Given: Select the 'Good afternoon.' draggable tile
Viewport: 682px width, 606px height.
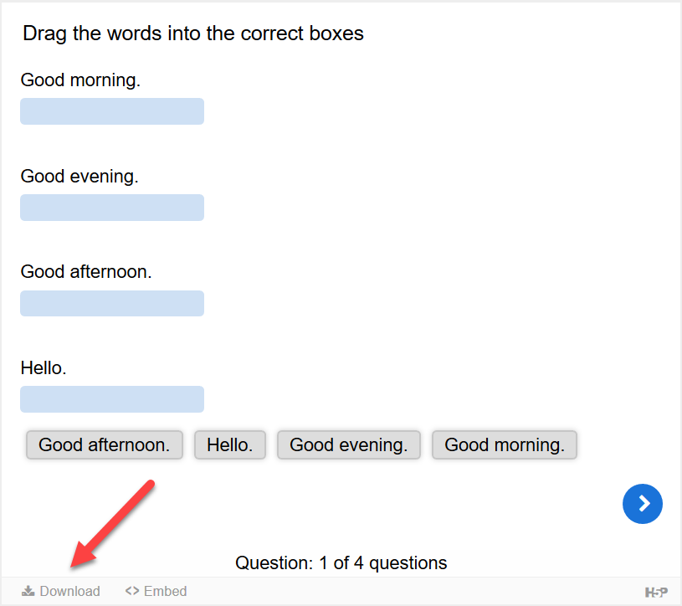Looking at the screenshot, I should (x=104, y=444).
